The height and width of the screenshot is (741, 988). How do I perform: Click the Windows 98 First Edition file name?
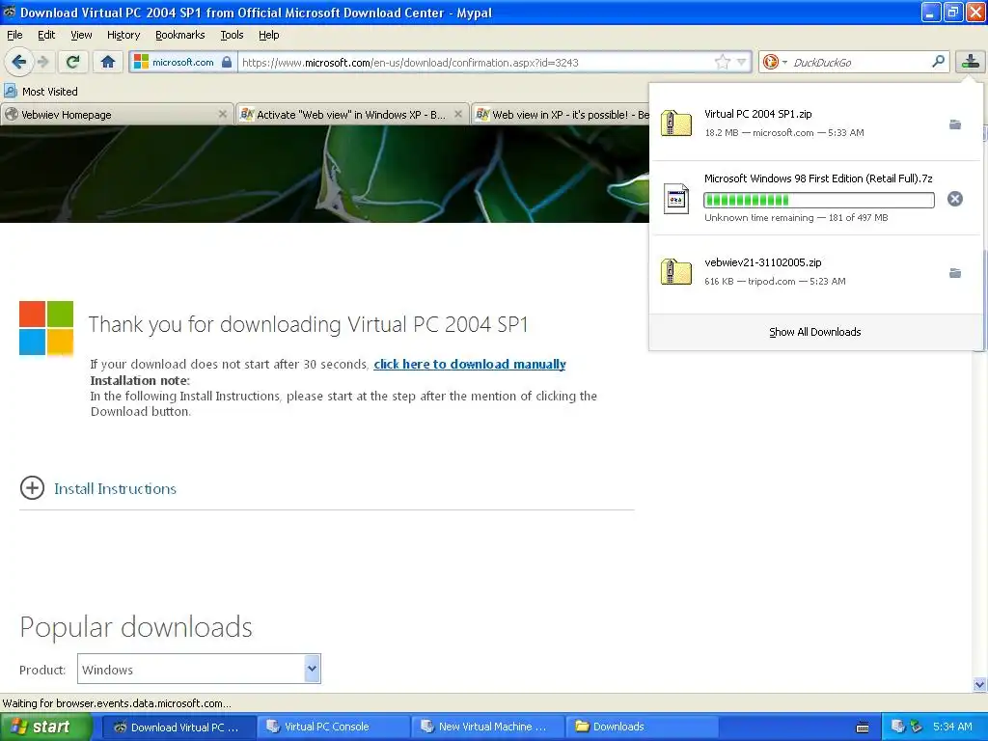(818, 178)
